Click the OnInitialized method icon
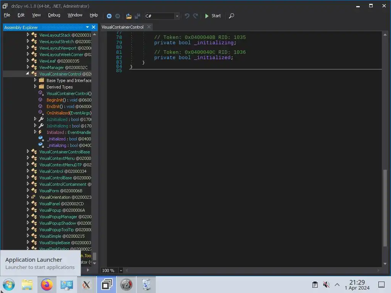Viewport: 391px width, 293px height. 41,113
